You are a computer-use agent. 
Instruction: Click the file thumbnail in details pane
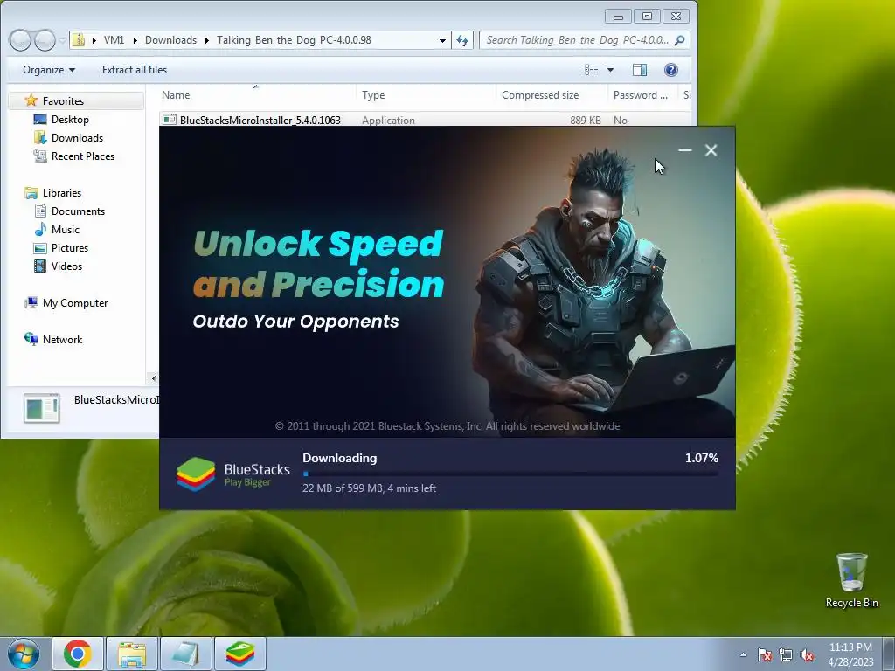(x=42, y=408)
